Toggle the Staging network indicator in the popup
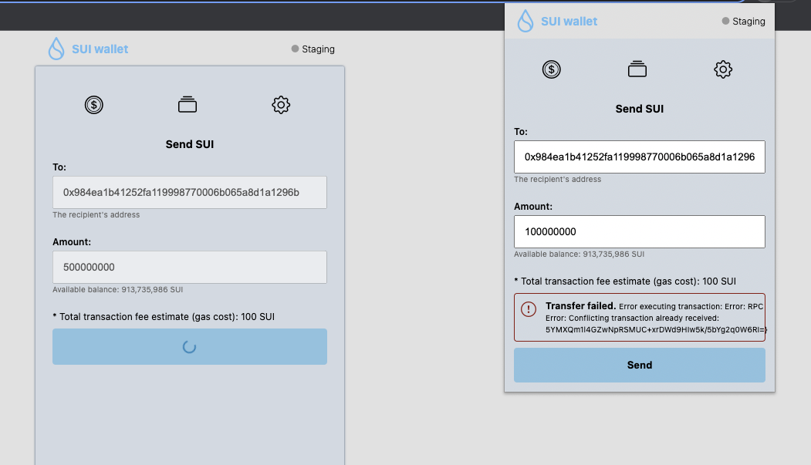 click(724, 22)
